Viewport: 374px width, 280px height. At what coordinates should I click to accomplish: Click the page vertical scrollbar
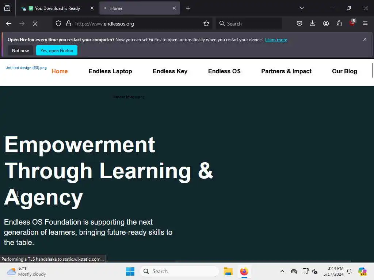(x=373, y=70)
